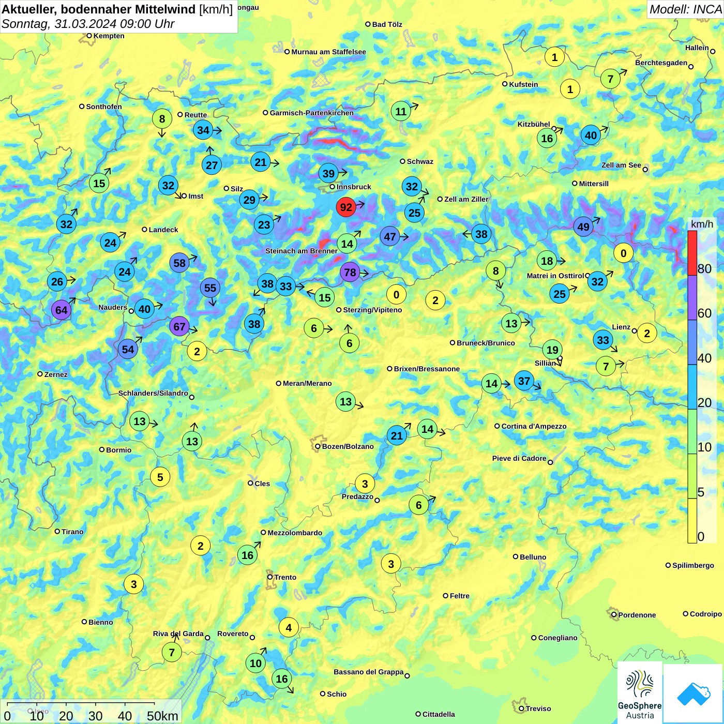Click the Brixen/Bressanone label

[x=427, y=369]
